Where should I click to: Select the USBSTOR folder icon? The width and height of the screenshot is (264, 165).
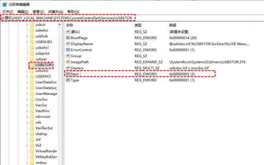32,65
